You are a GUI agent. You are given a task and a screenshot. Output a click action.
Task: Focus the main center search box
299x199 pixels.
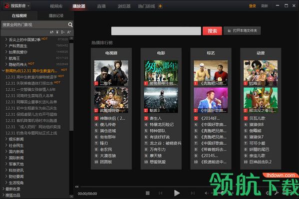click(156, 31)
